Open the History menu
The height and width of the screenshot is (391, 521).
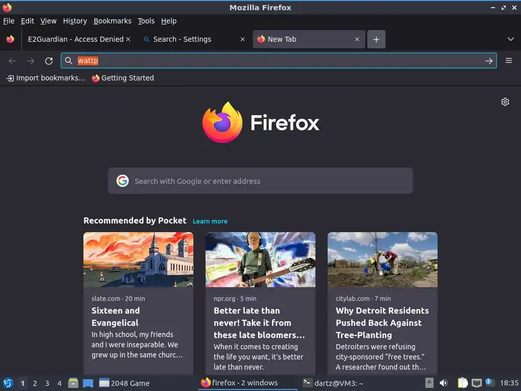75,21
